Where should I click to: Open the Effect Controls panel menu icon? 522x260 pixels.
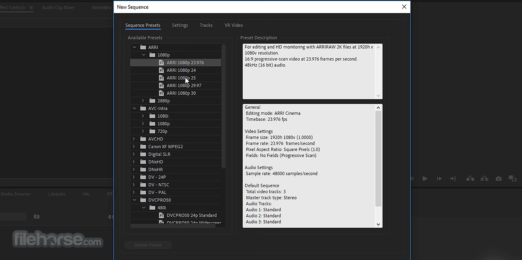coord(31,8)
